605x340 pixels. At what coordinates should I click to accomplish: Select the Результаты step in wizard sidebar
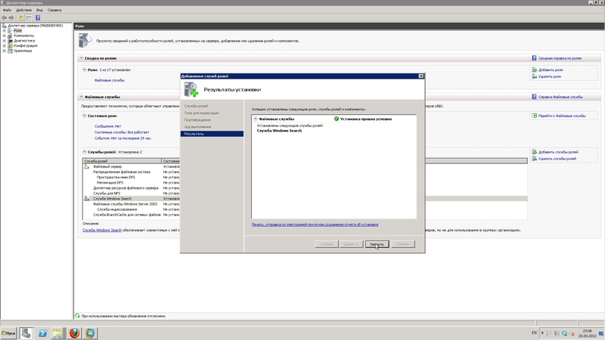[x=212, y=134]
